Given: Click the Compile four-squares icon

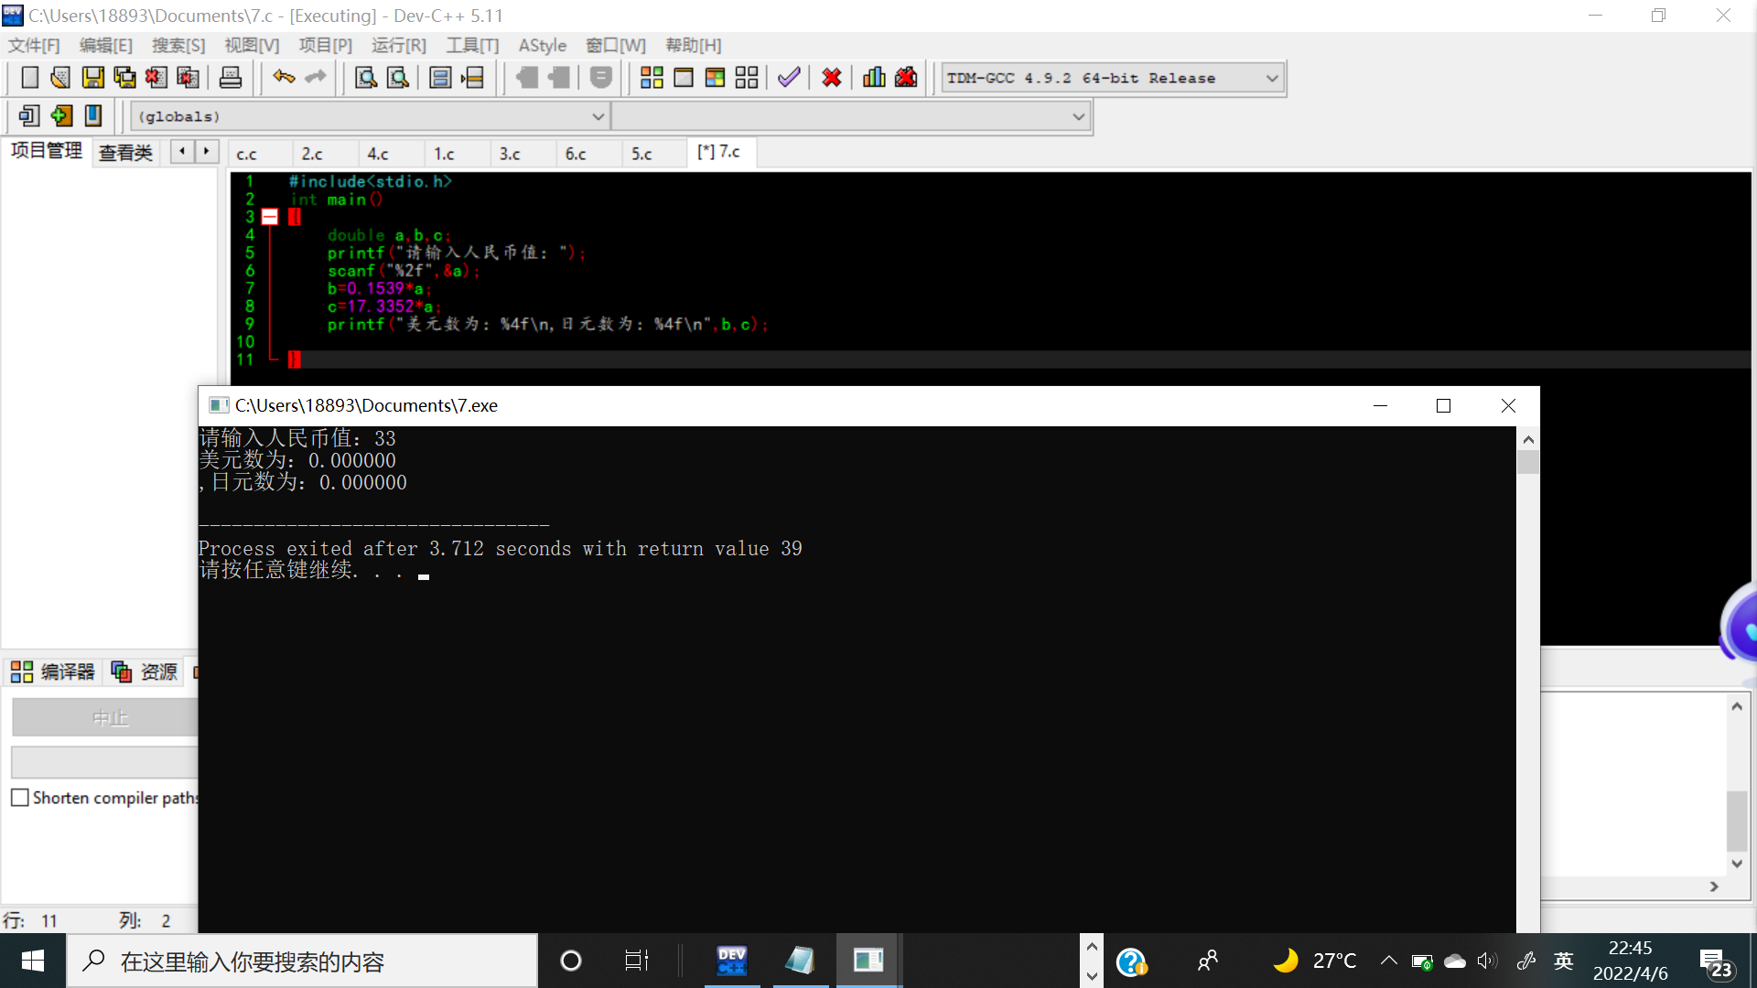Looking at the screenshot, I should [652, 78].
